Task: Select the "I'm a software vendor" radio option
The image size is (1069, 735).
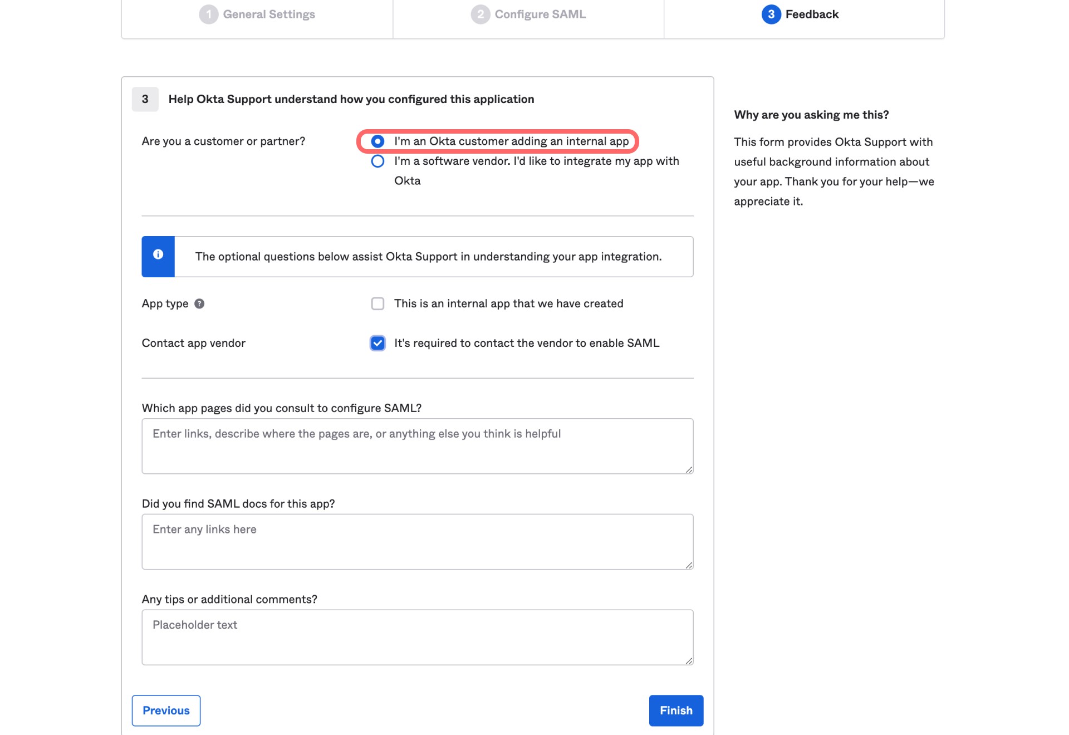Action: tap(377, 161)
